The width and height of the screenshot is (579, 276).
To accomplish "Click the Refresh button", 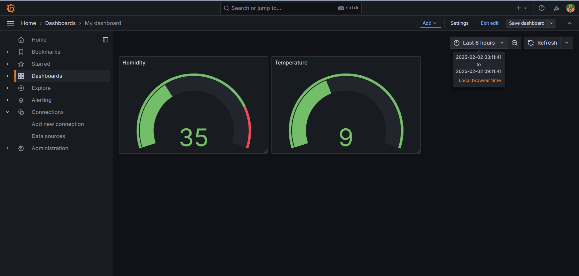I will click(x=543, y=42).
